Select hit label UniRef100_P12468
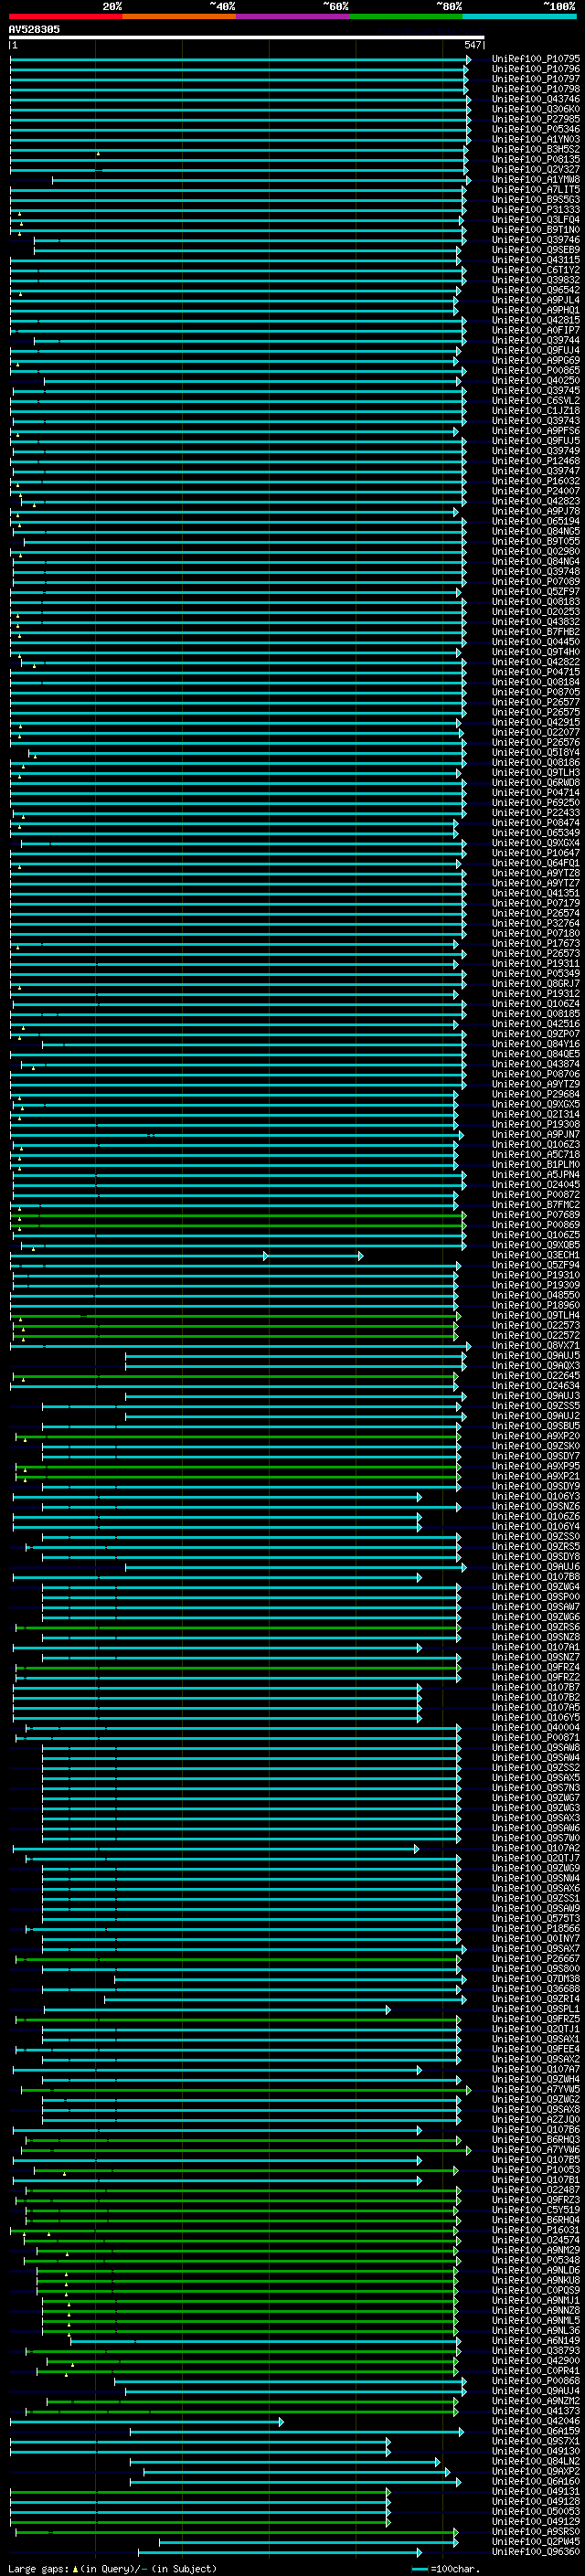585x2576 pixels. [536, 461]
